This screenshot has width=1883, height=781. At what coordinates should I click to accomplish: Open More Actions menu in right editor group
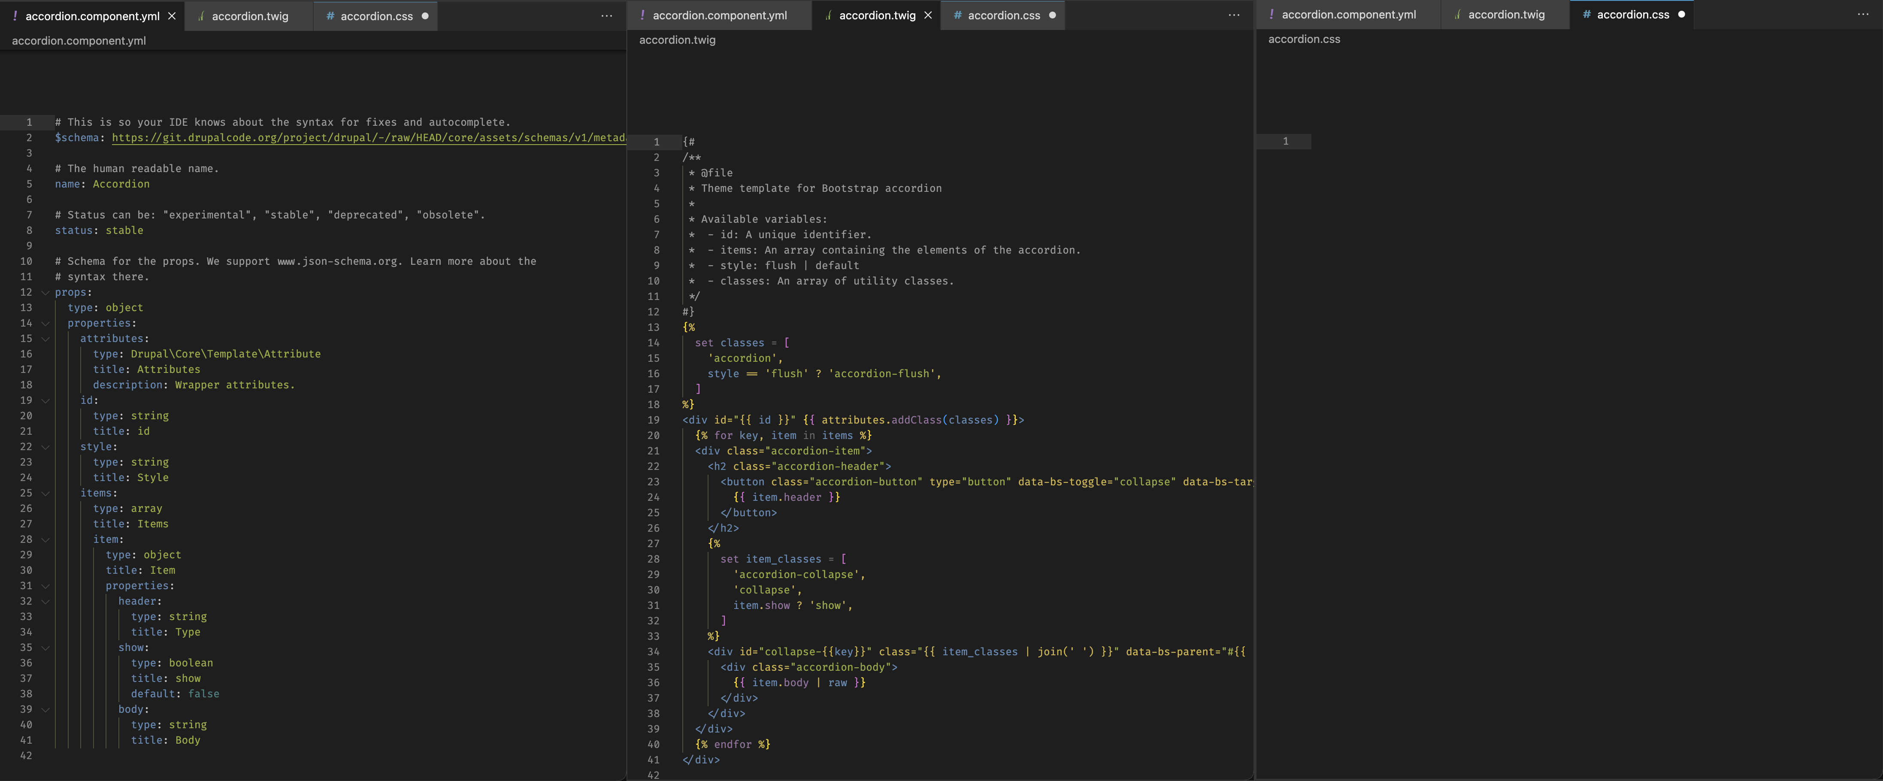tap(1862, 15)
